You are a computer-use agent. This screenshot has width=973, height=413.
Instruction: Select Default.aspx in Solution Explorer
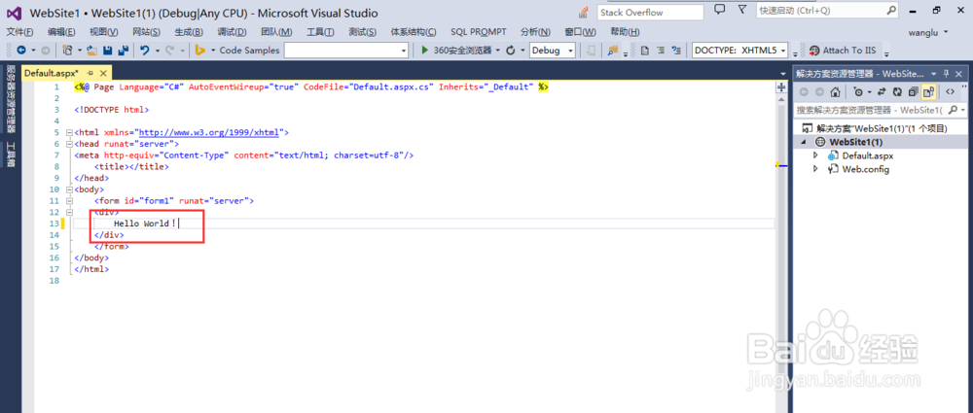(868, 155)
